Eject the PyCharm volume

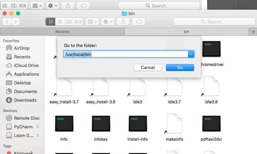click(38, 127)
